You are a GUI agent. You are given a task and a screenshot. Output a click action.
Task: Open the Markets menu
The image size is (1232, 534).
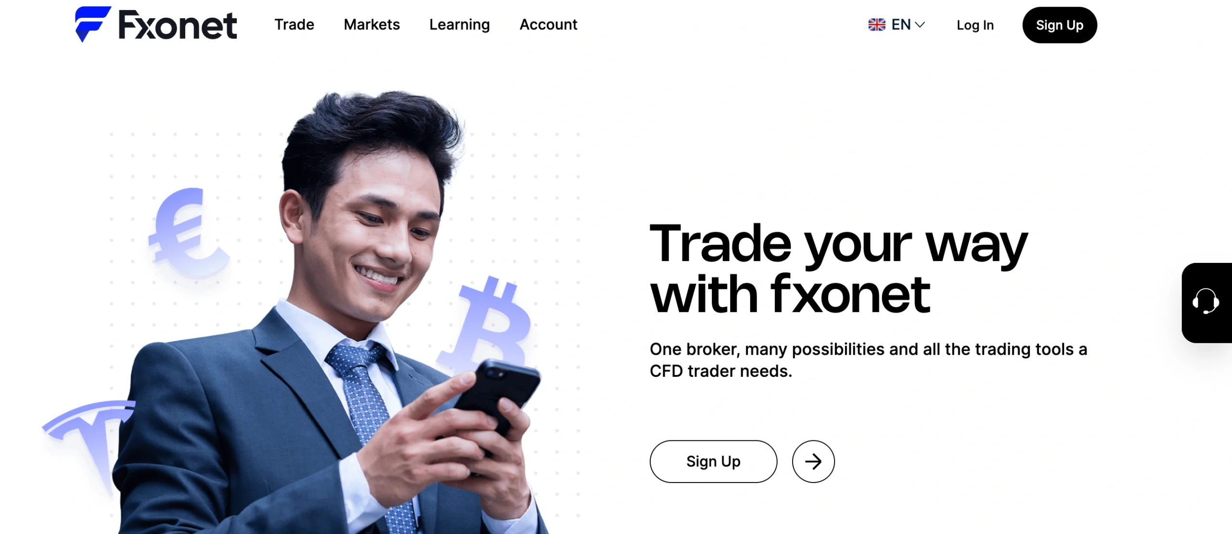click(372, 25)
